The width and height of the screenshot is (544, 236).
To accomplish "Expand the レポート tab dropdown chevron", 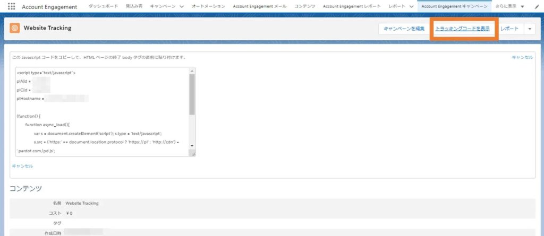I will pyautogui.click(x=412, y=7).
